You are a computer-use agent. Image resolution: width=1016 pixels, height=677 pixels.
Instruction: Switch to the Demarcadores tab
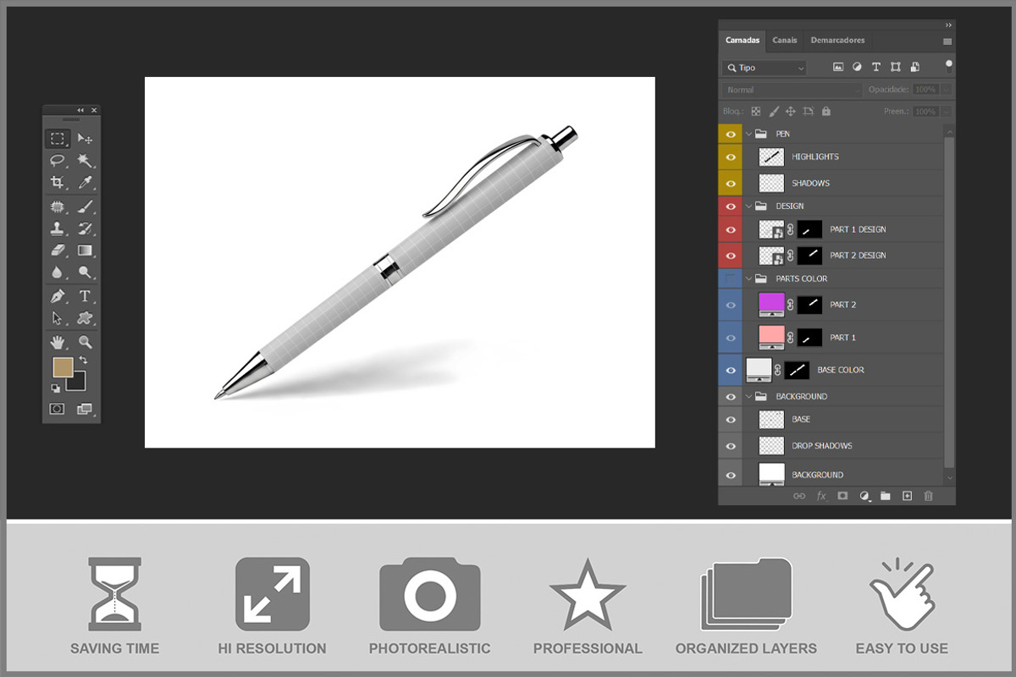point(837,41)
